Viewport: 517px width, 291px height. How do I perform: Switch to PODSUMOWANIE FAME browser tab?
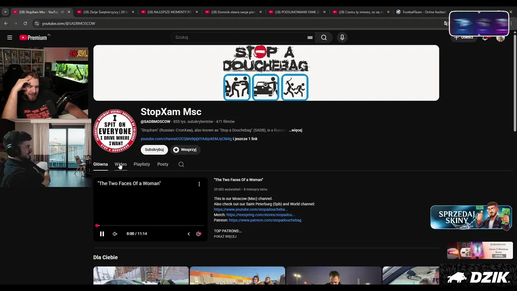[297, 12]
